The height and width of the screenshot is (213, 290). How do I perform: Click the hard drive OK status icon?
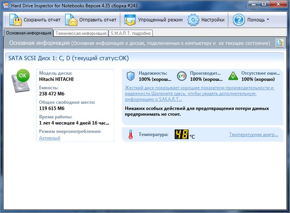click(x=20, y=81)
